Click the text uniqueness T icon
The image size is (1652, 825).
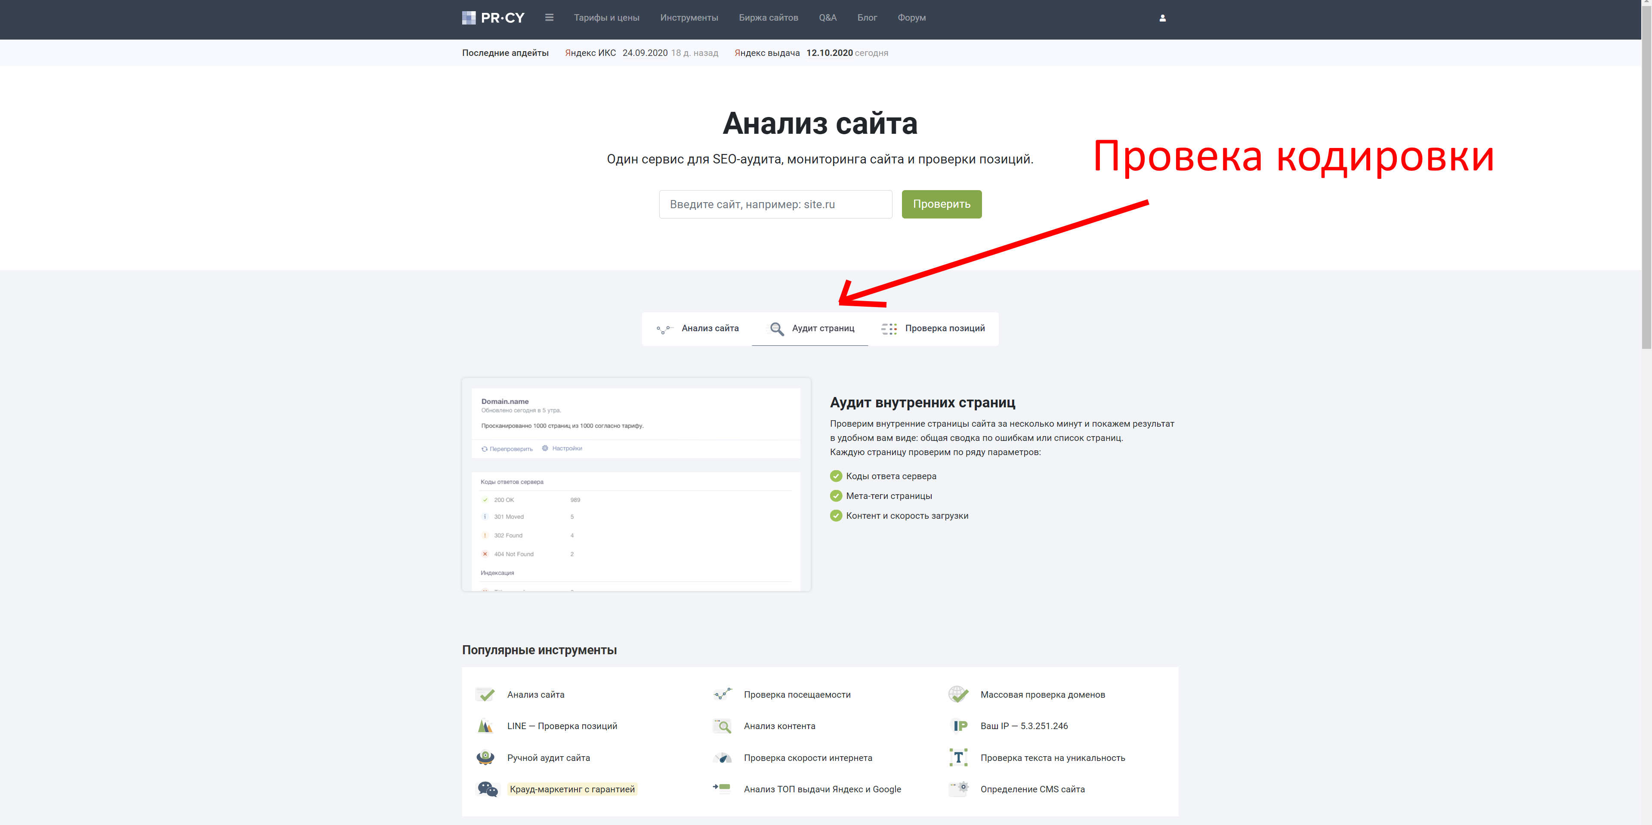pos(958,757)
